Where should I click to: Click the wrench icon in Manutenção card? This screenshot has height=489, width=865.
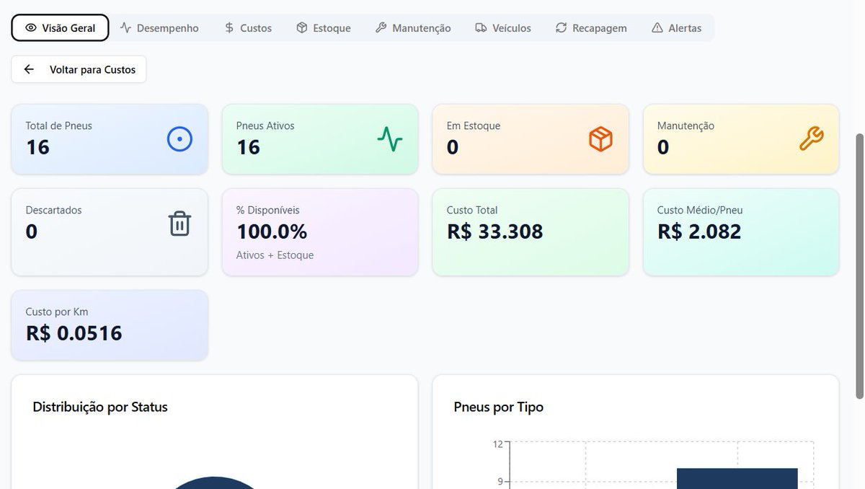coord(811,138)
